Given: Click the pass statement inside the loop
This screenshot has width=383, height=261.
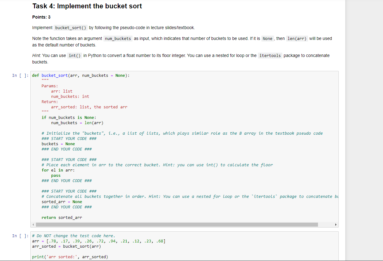Looking at the screenshot, I should (x=56, y=175).
